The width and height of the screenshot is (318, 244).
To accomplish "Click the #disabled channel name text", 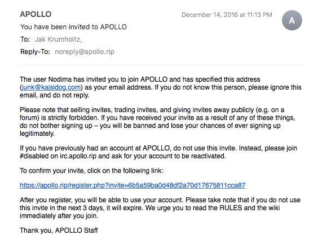I will 34,156.
